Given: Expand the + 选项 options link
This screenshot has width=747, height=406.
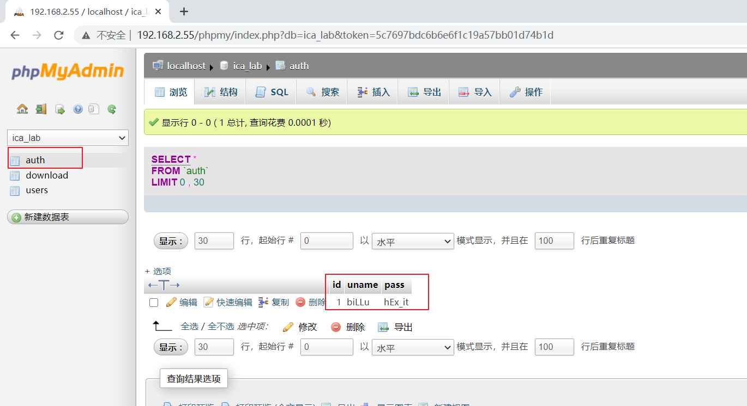Looking at the screenshot, I should (158, 271).
